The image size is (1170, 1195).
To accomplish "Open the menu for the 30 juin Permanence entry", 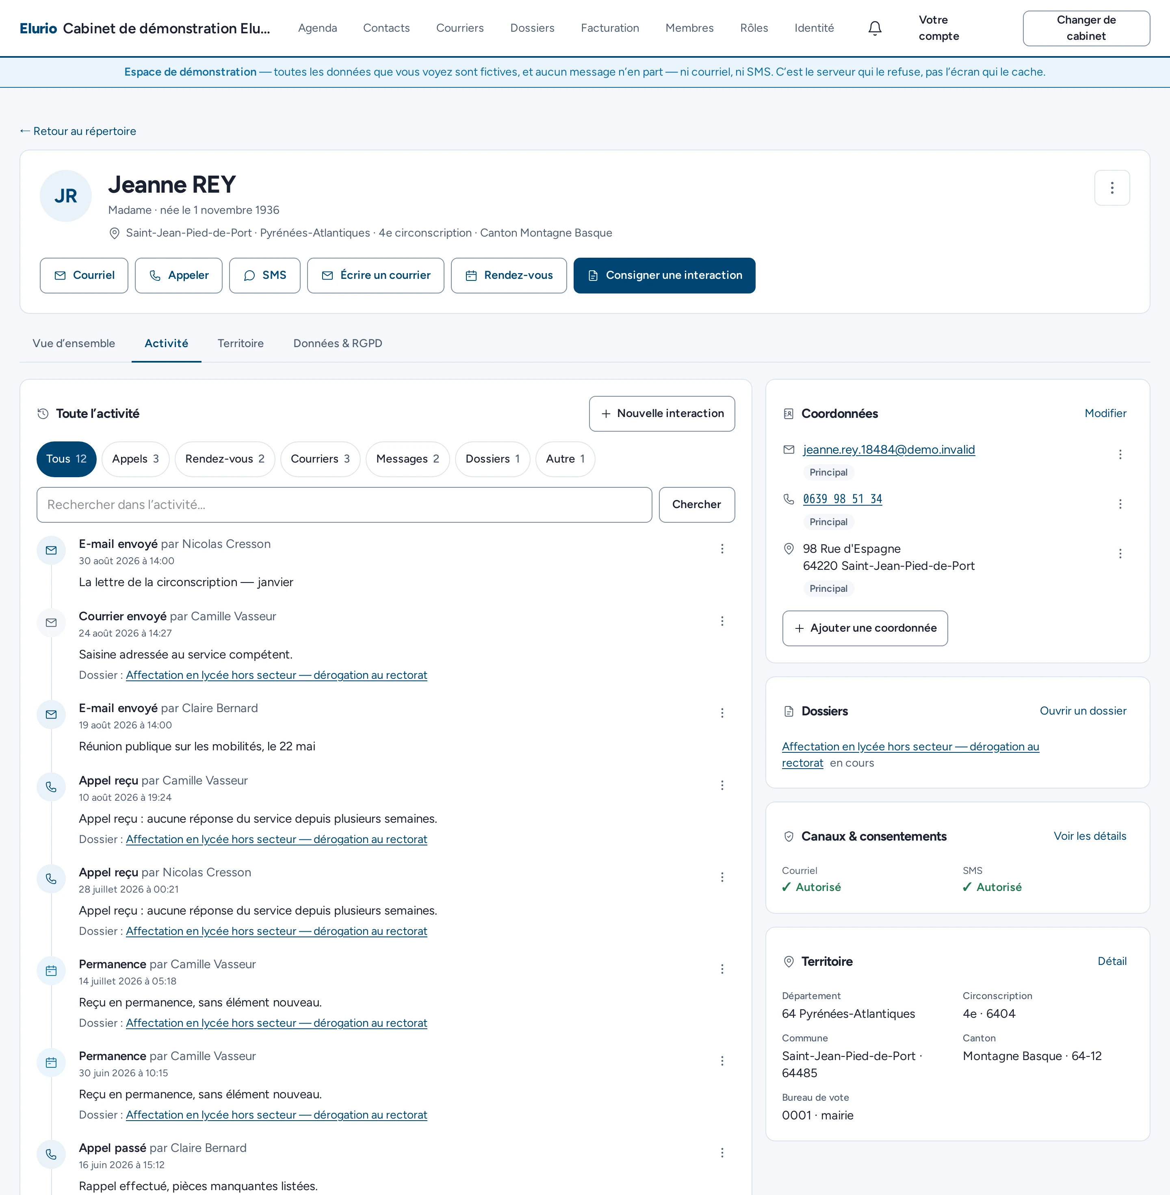I will tap(722, 1061).
